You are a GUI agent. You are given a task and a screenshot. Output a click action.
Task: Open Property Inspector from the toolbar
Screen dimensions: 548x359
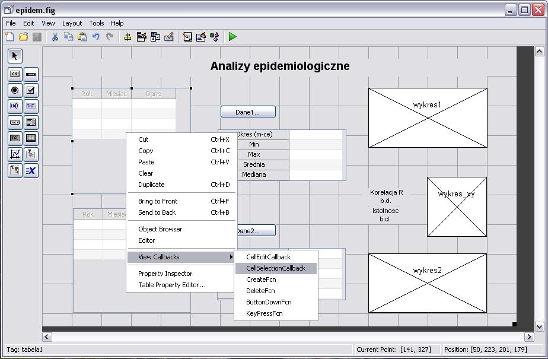pyautogui.click(x=201, y=37)
